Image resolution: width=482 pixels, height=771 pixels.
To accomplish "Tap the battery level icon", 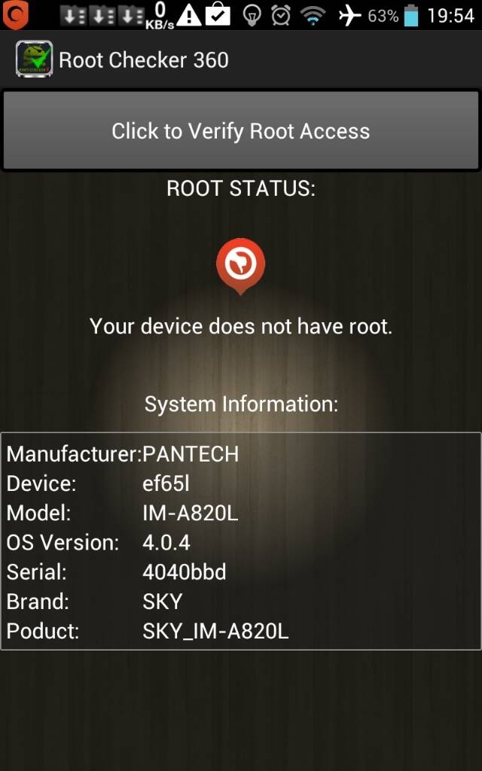I will (410, 15).
